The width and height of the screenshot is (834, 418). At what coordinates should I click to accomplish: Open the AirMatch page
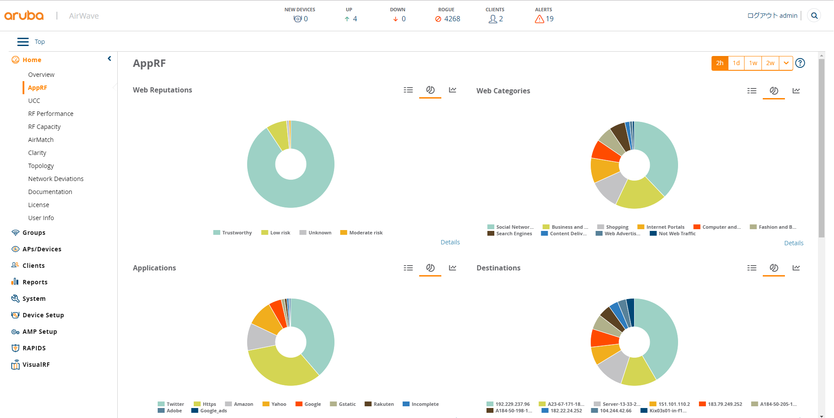(41, 140)
